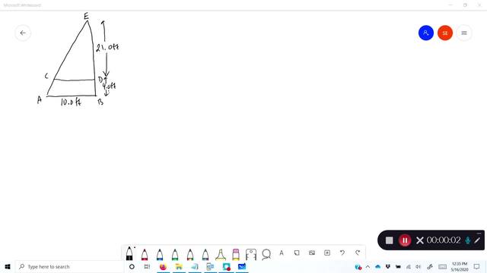Image resolution: width=487 pixels, height=273 pixels.
Task: Open the blue invite people button
Action: 426,33
